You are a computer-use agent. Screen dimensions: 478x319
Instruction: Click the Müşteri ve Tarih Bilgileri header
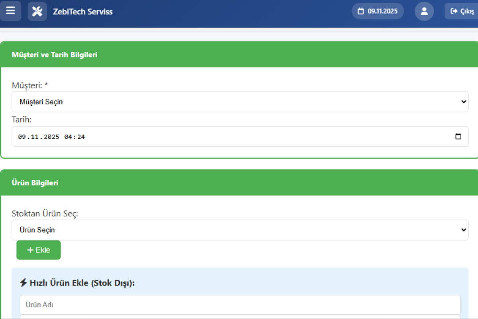point(55,55)
